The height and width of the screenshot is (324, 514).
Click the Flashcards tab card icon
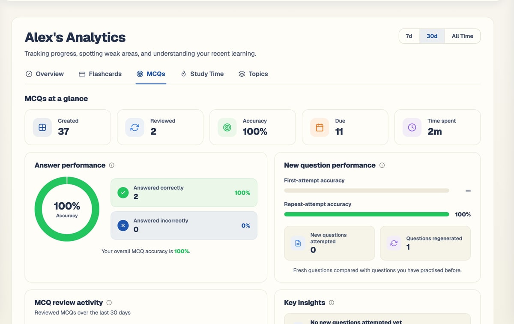(82, 74)
